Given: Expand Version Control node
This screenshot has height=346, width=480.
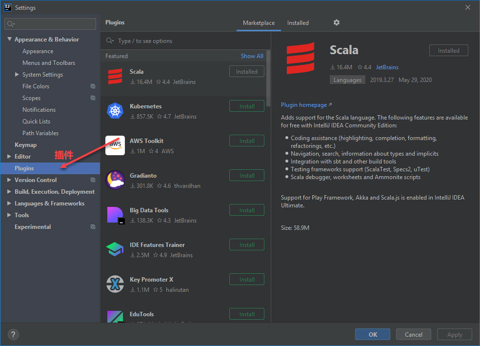Looking at the screenshot, I should [9, 180].
